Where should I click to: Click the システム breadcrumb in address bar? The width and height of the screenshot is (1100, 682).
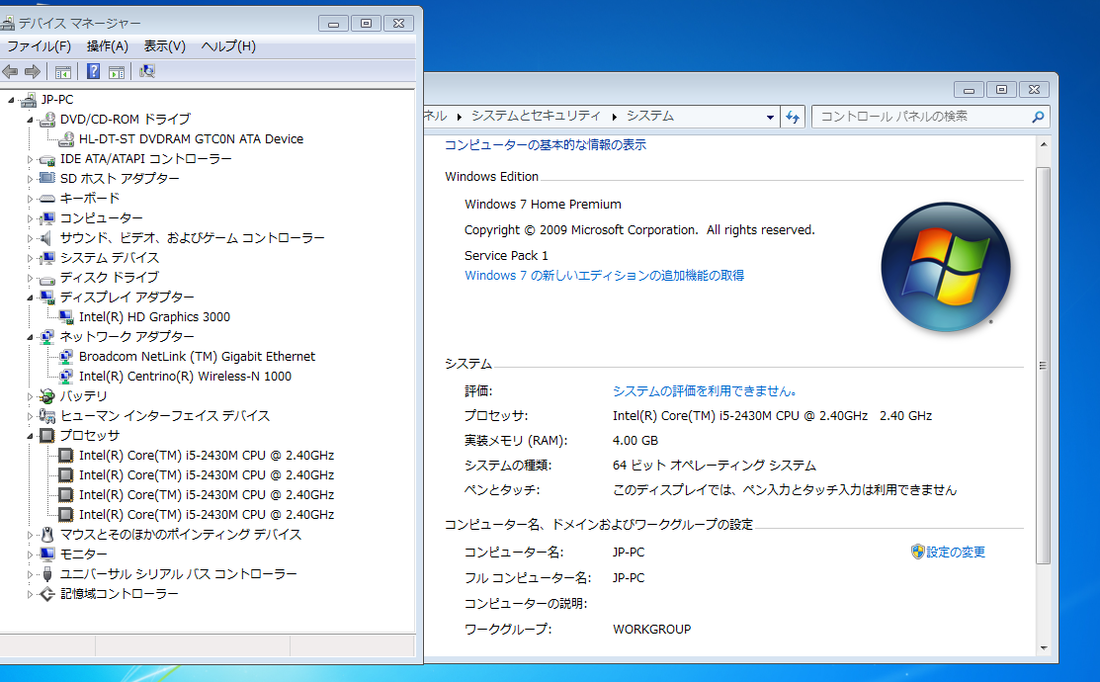tap(649, 116)
